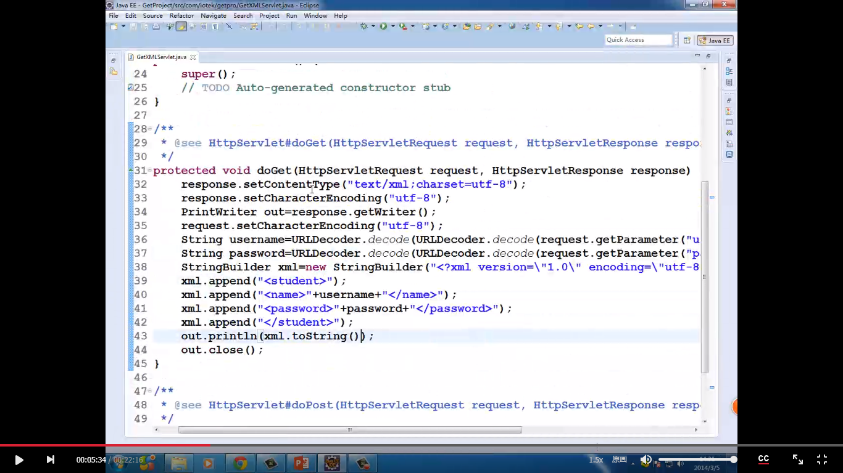843x473 pixels.
Task: Open the Navigate menu
Action: [213, 15]
